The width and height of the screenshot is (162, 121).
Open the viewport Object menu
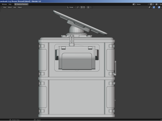tap(20, 7)
